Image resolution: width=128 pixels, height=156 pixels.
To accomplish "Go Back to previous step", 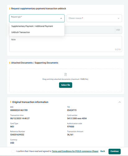I will (x=103, y=151).
